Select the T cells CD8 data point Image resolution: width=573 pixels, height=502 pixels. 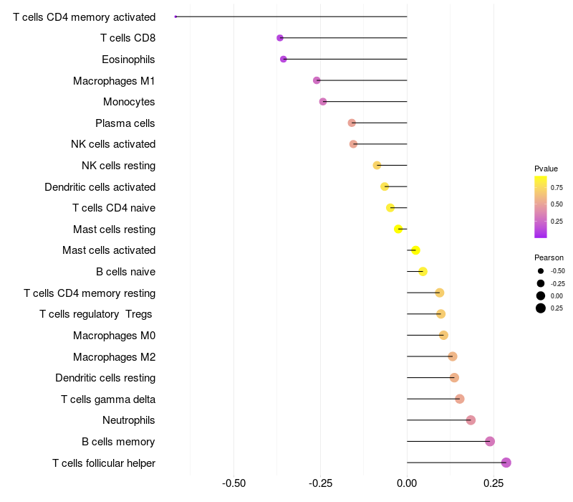click(280, 38)
